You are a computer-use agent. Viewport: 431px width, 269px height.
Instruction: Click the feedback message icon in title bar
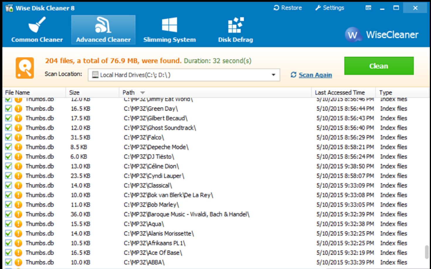point(368,8)
